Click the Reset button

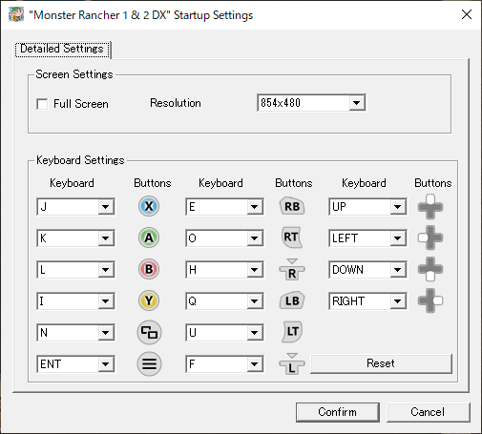click(x=381, y=363)
